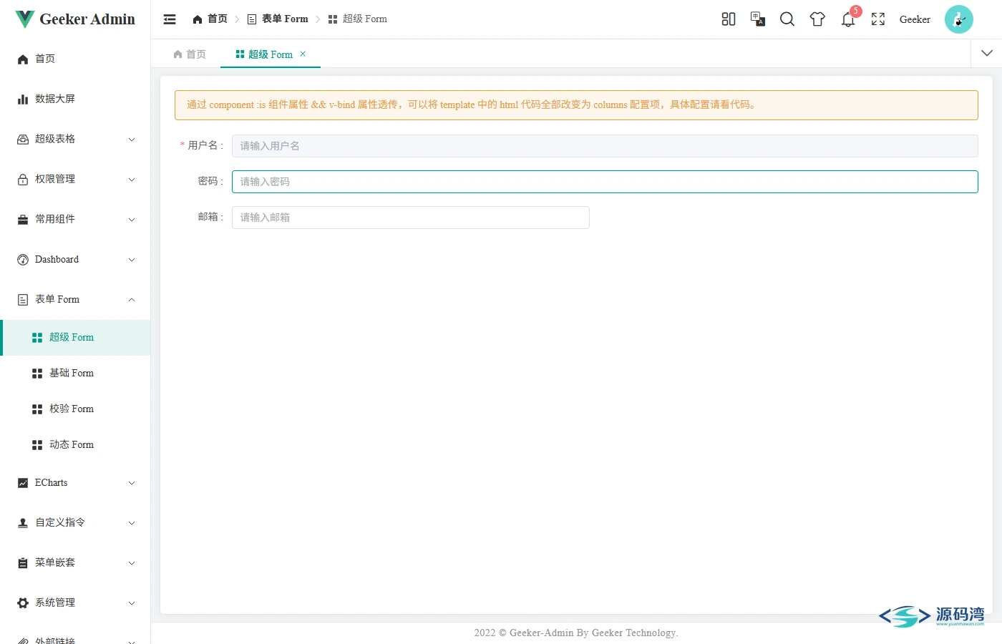
Task: Expand the 系统管理 sidebar menu
Action: [75, 602]
